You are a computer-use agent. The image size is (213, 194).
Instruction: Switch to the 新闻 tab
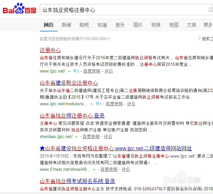tap(67, 25)
